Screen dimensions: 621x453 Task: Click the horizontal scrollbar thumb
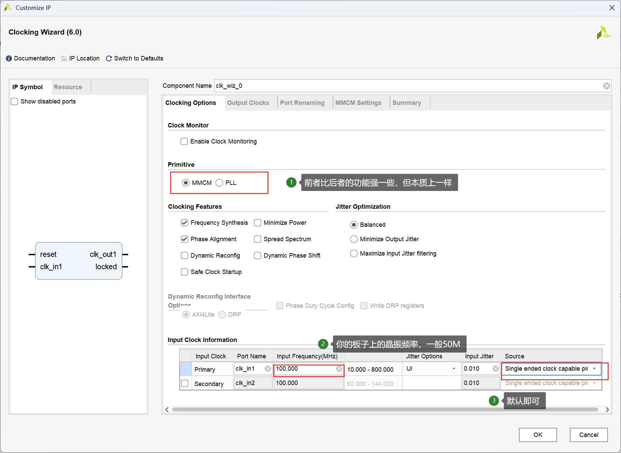click(385, 410)
